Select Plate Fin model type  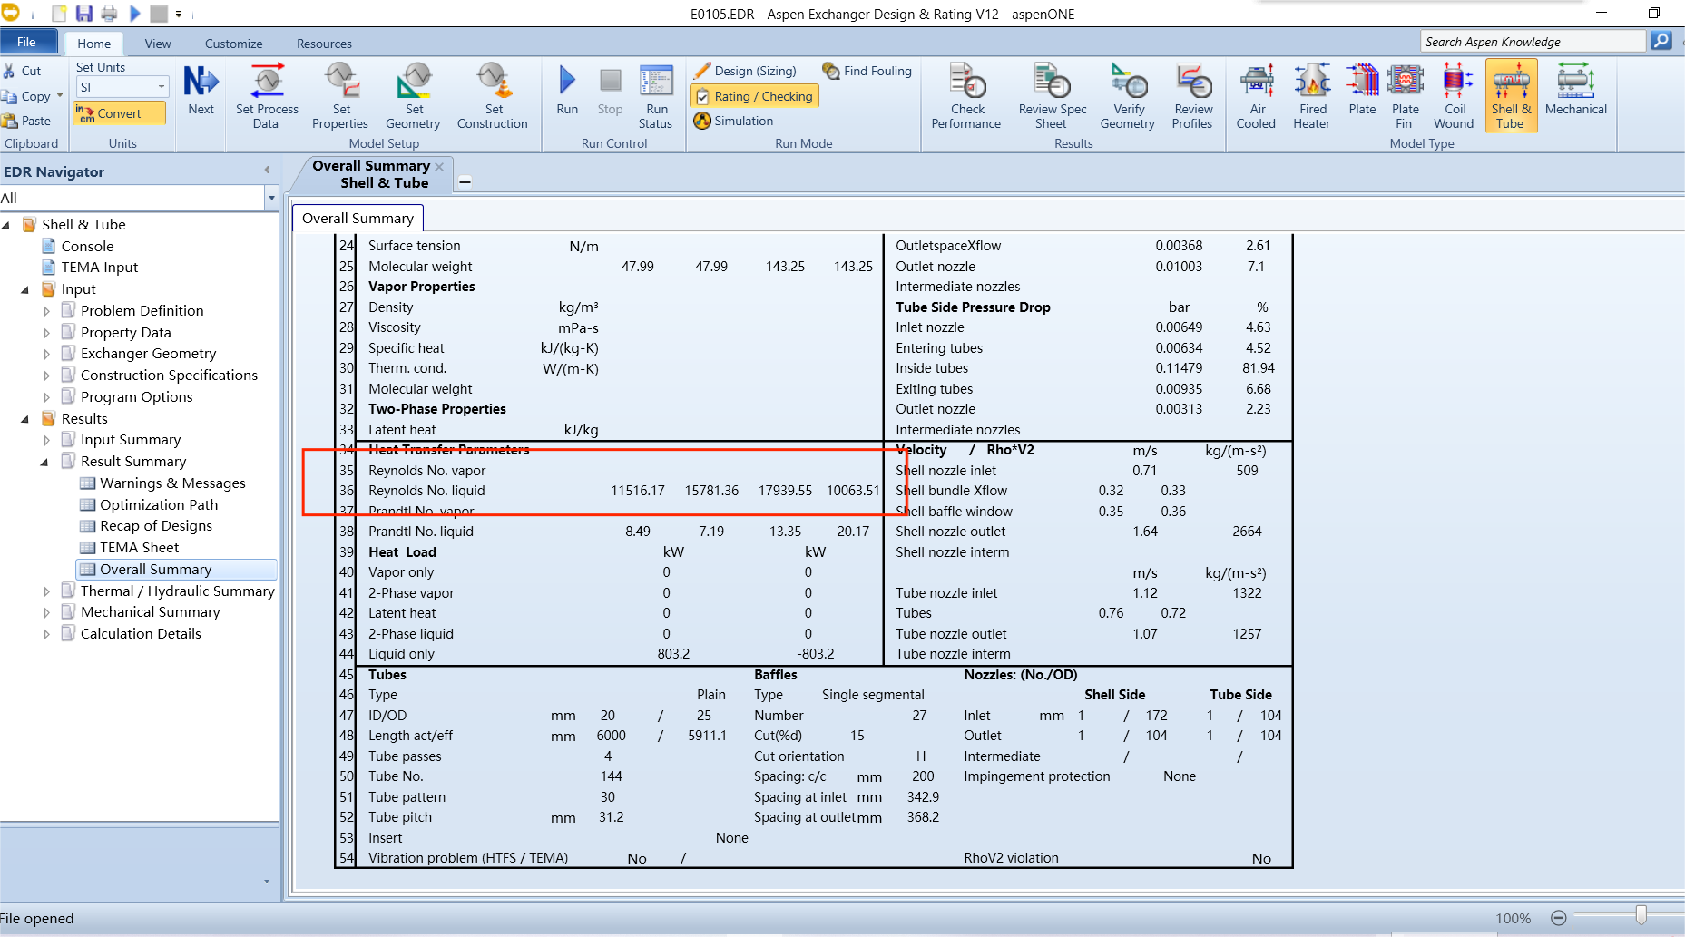pyautogui.click(x=1405, y=97)
